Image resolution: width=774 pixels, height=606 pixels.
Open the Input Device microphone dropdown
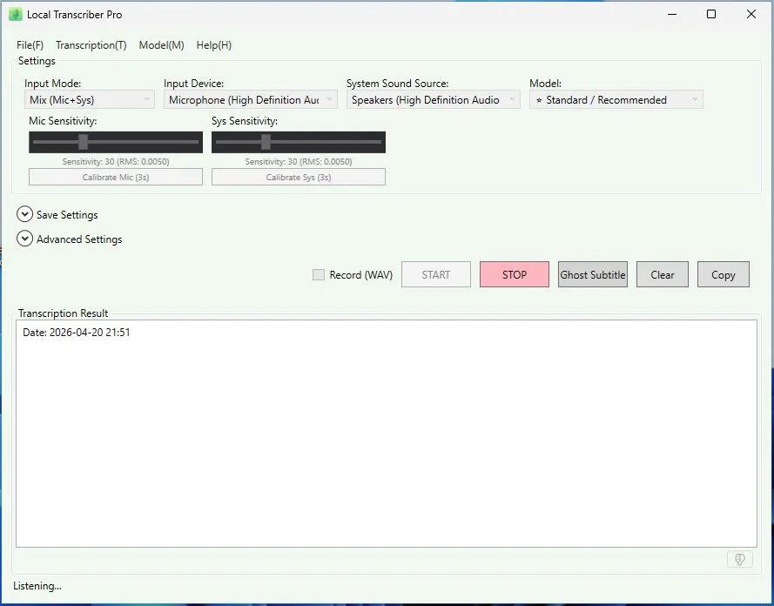coord(251,100)
